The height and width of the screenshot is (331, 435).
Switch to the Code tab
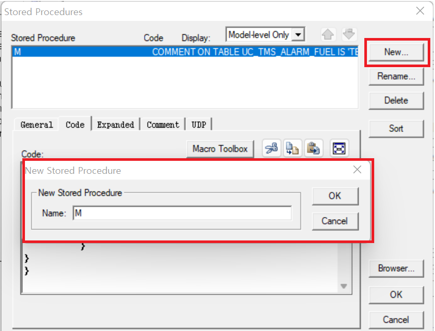pyautogui.click(x=75, y=124)
